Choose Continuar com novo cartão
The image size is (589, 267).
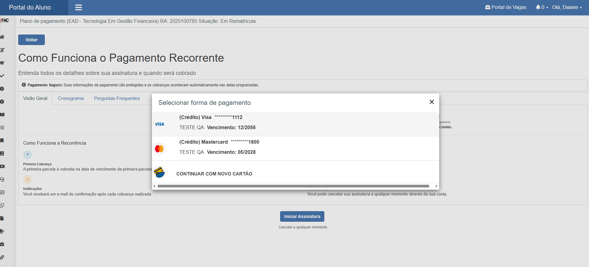pos(214,174)
